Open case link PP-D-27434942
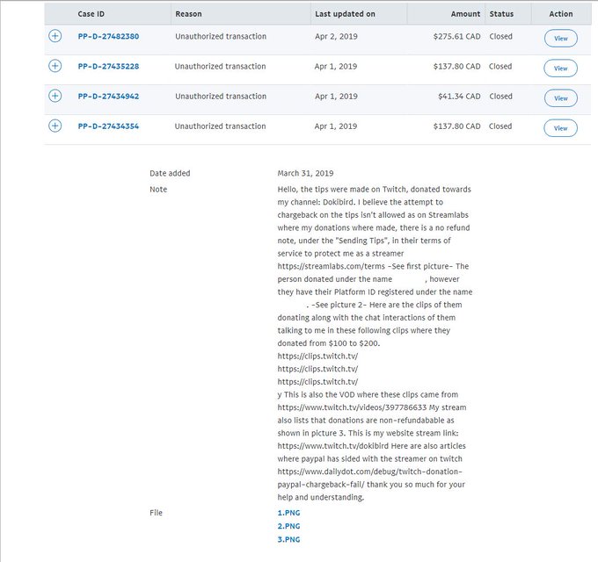 pyautogui.click(x=108, y=97)
